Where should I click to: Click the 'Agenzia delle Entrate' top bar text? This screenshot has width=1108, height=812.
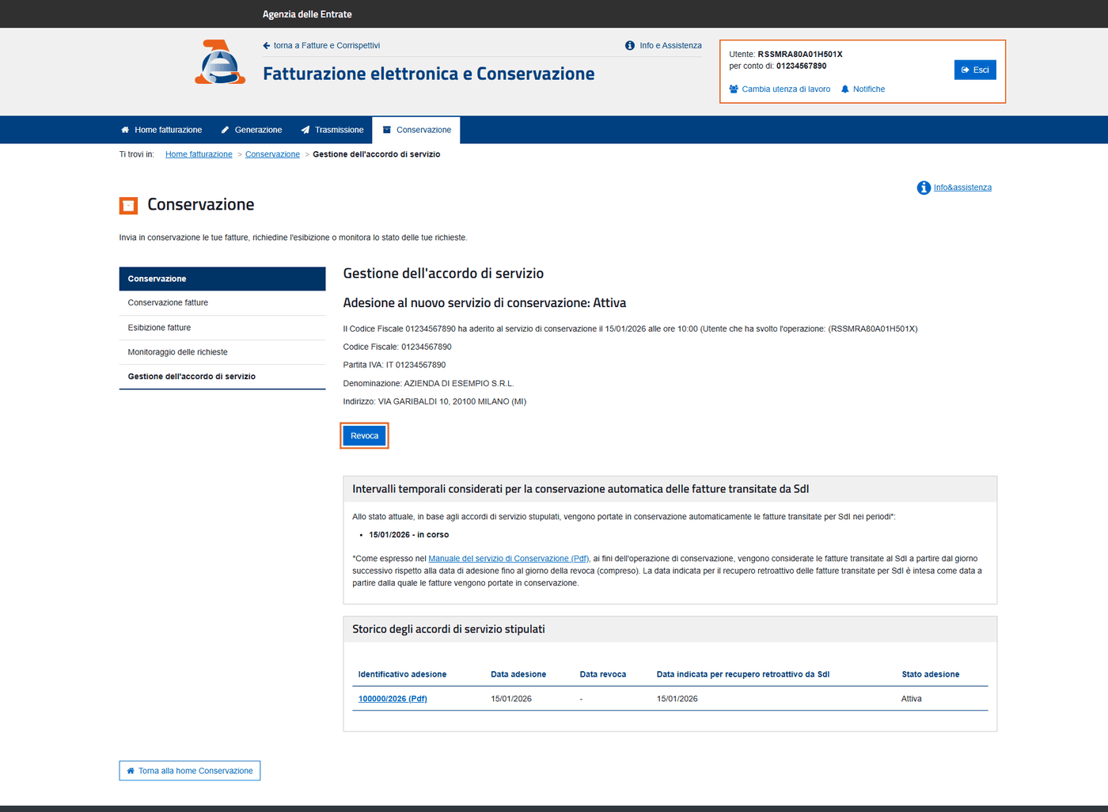tap(307, 14)
